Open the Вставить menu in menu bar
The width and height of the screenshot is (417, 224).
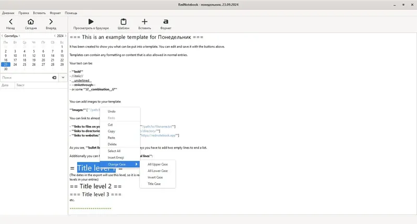coord(40,13)
